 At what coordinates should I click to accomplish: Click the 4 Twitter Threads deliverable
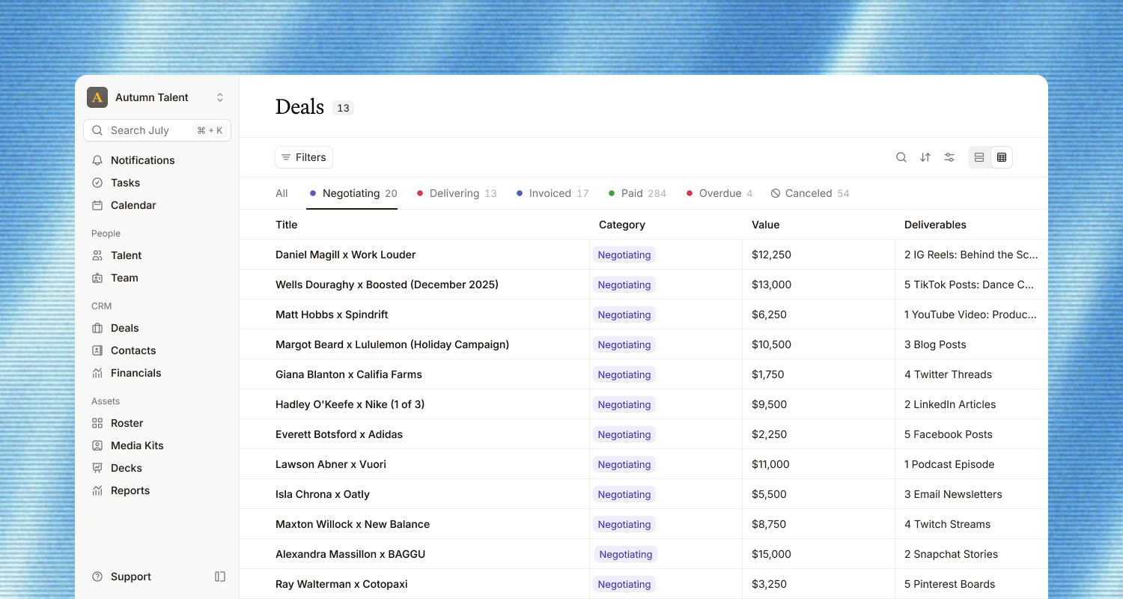click(x=948, y=374)
